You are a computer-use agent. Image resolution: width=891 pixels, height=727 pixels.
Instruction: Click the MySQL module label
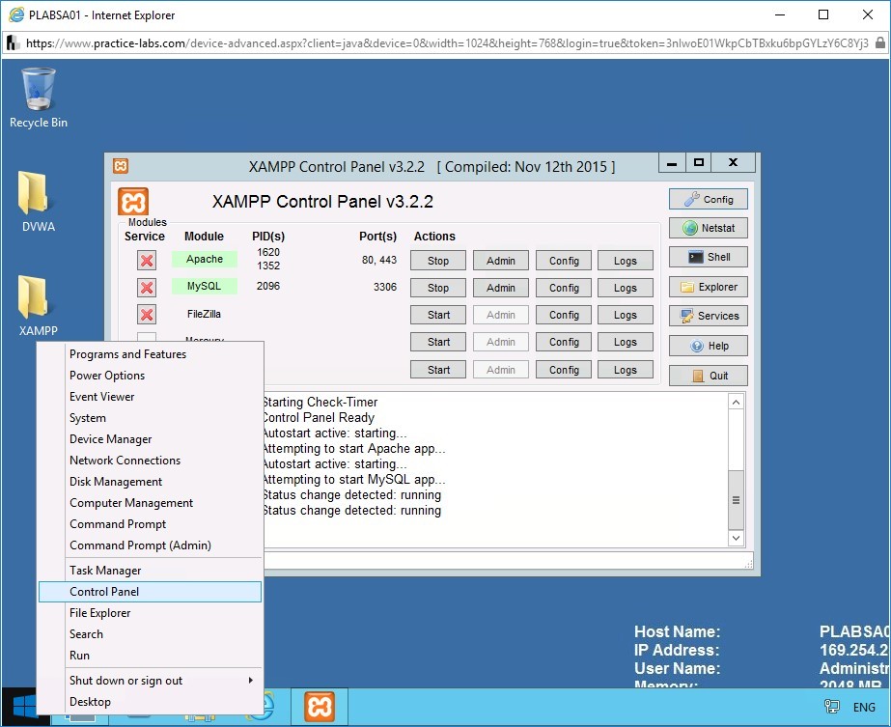click(205, 286)
